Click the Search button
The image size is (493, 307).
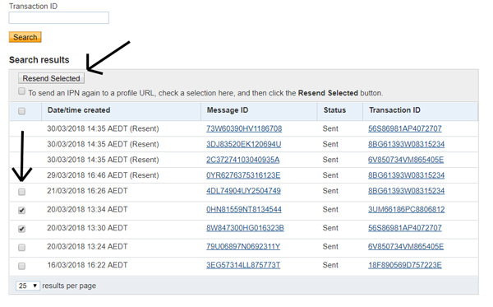[25, 37]
